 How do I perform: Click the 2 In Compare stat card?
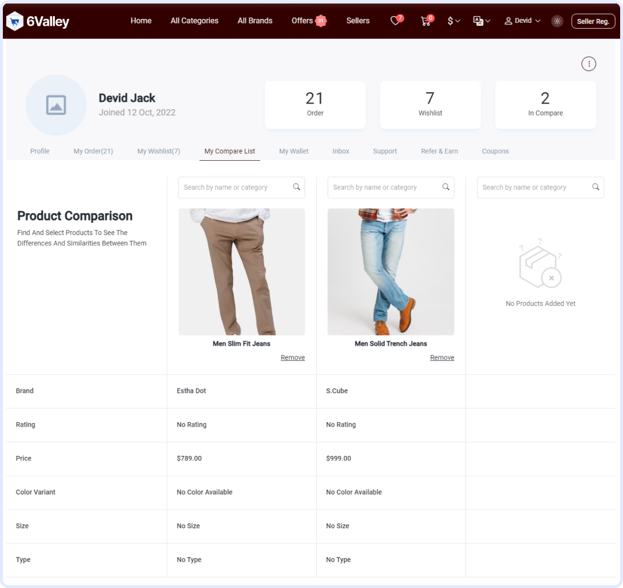pyautogui.click(x=545, y=105)
